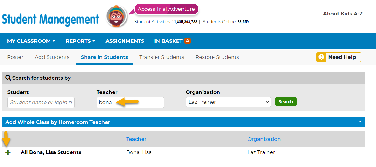
Task: Click the Student Management logo
Action: pos(50,20)
